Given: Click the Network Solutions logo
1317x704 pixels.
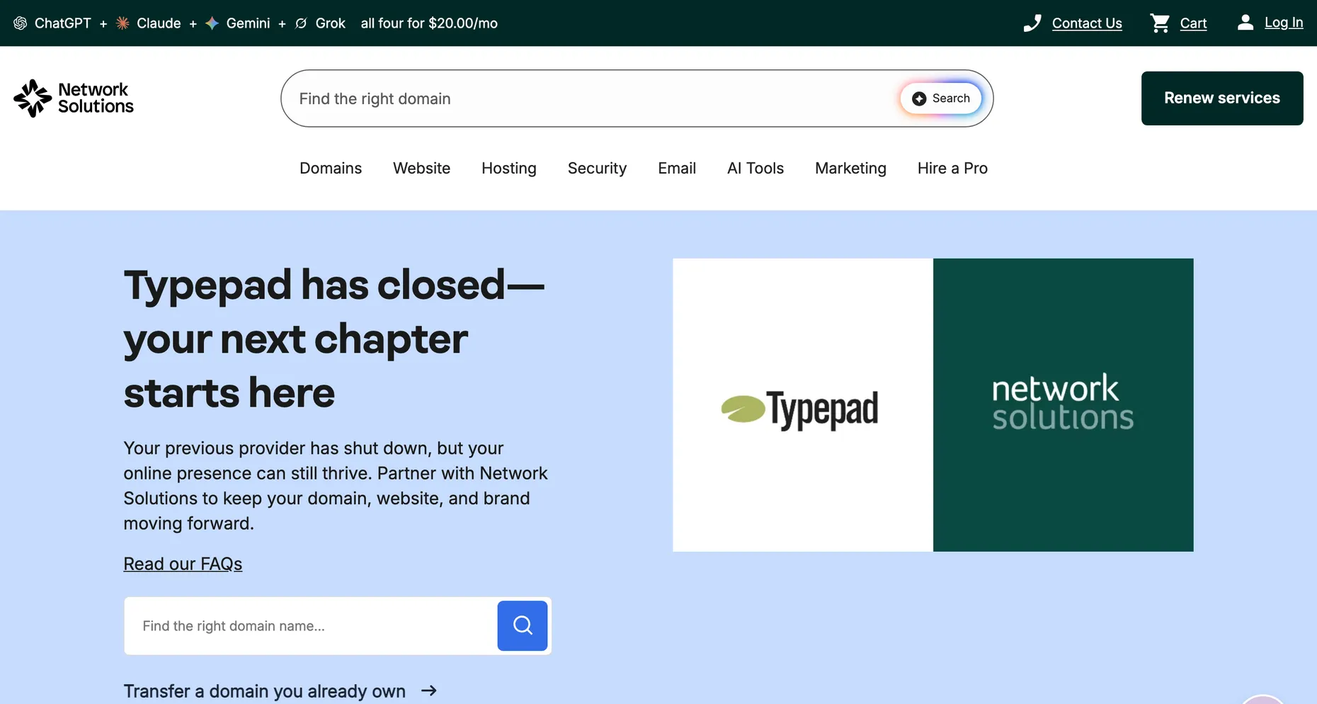Looking at the screenshot, I should (74, 98).
